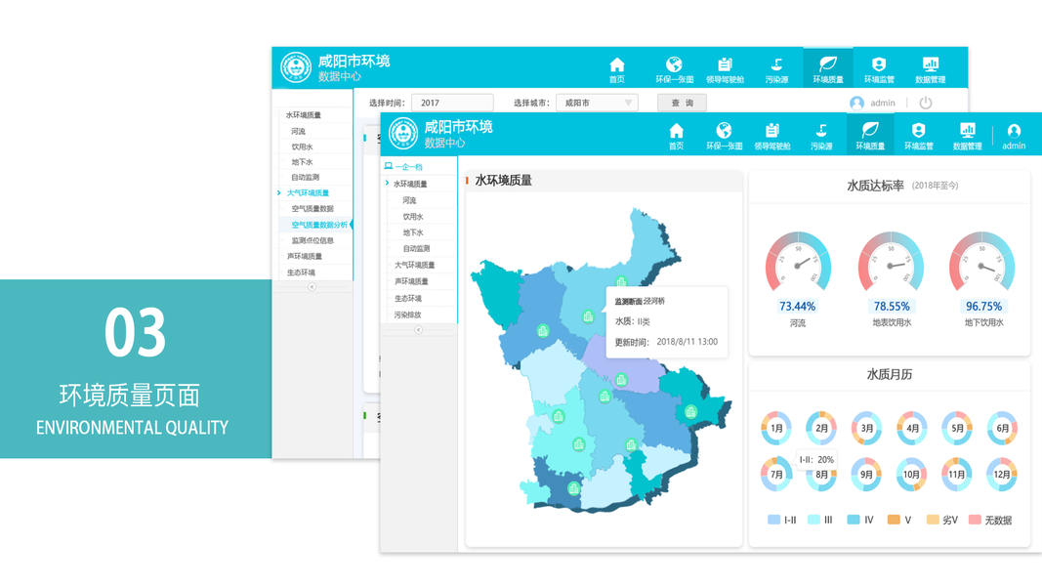
Task: Open 环保一张图 globe icon in front window
Action: tap(724, 130)
